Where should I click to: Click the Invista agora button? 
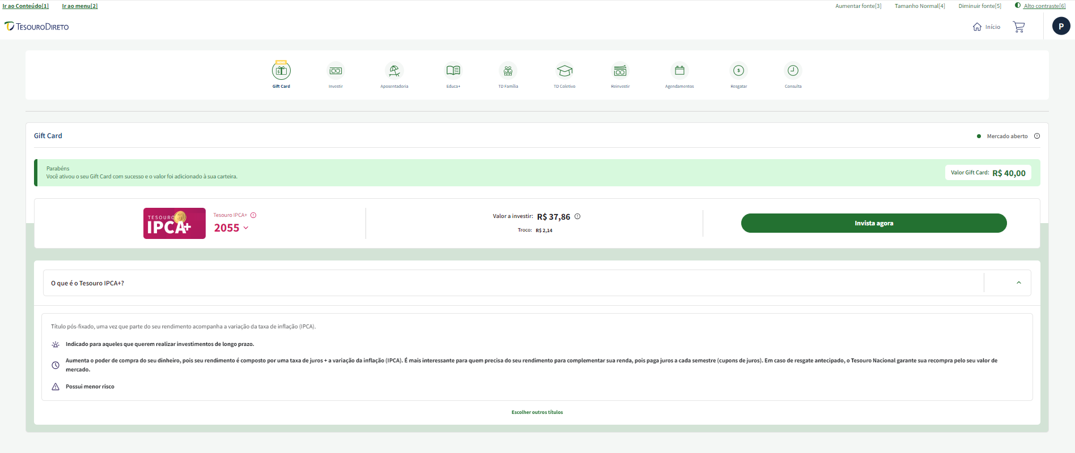click(874, 223)
